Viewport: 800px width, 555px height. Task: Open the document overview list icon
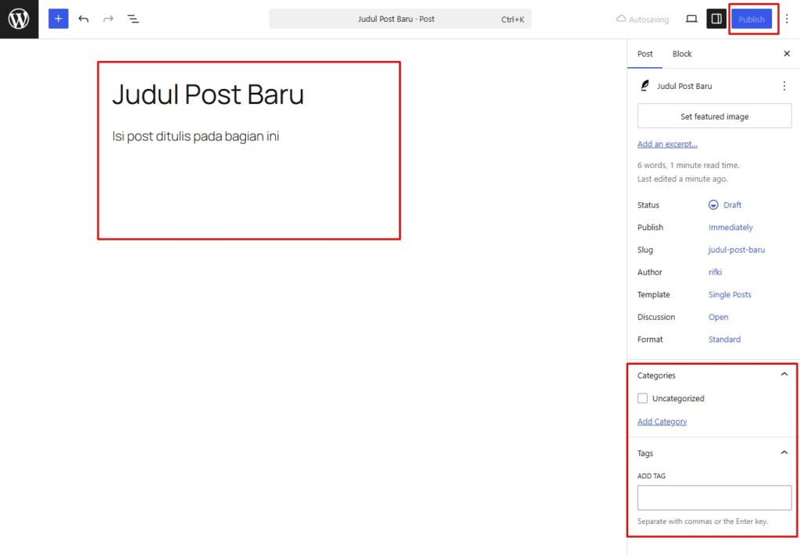tap(133, 19)
